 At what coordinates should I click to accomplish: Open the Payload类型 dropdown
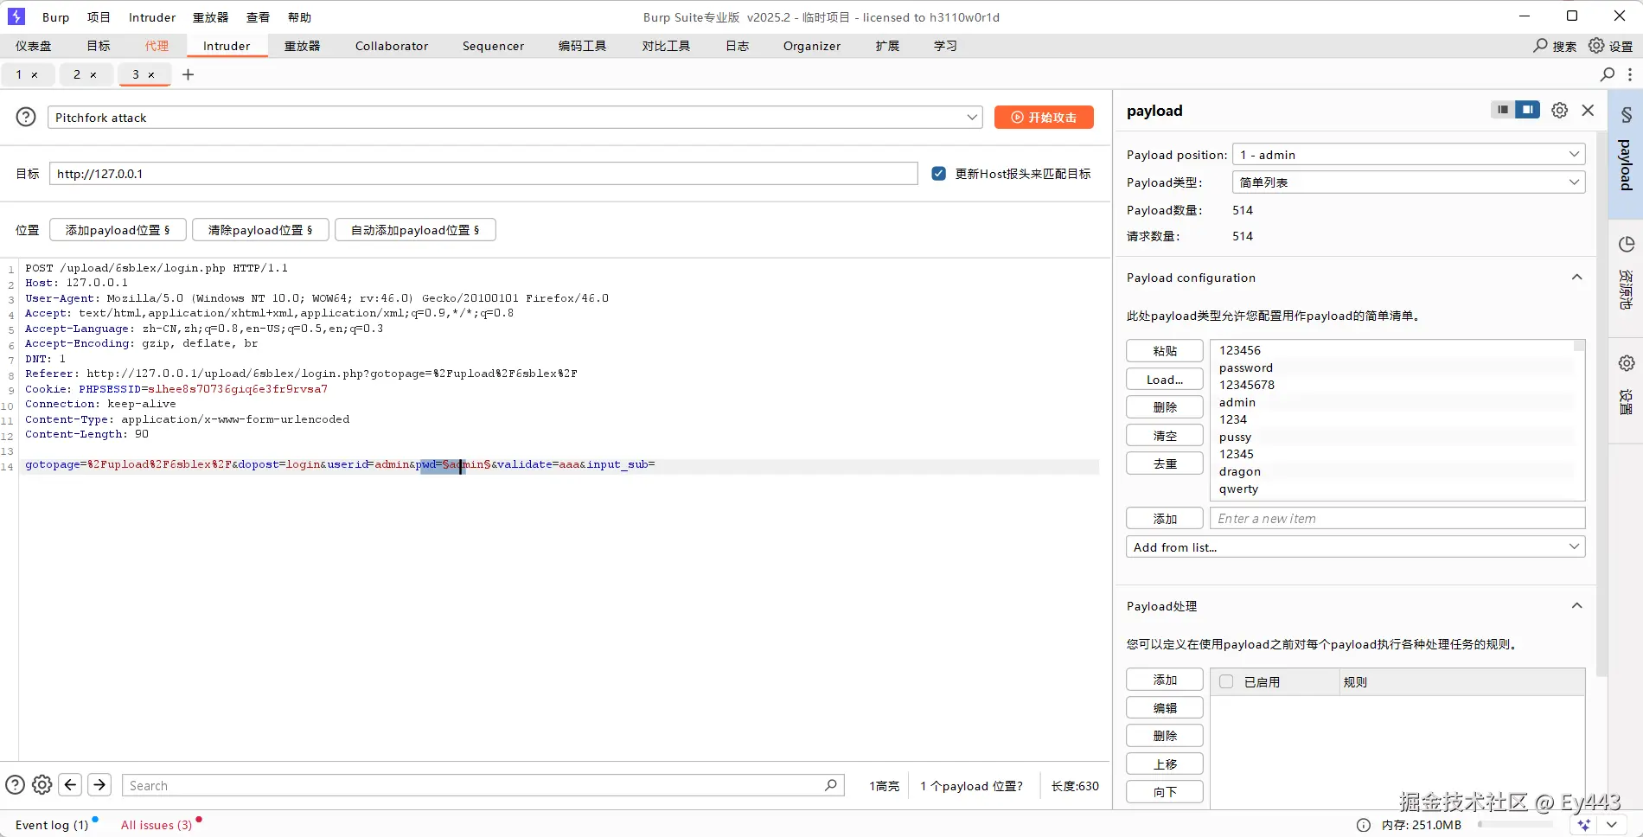(x=1409, y=182)
